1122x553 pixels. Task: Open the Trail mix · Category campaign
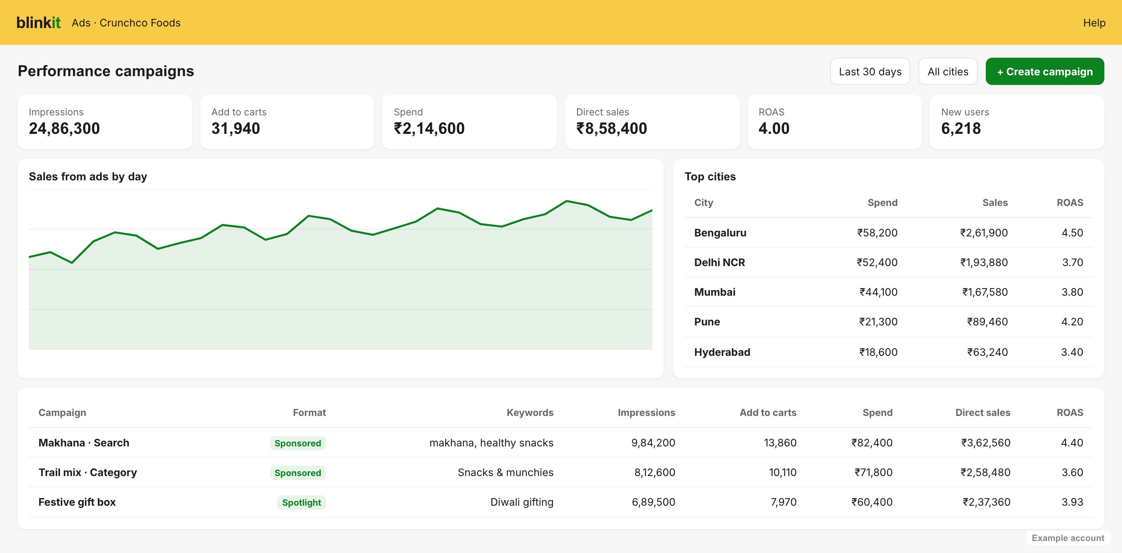pyautogui.click(x=87, y=472)
